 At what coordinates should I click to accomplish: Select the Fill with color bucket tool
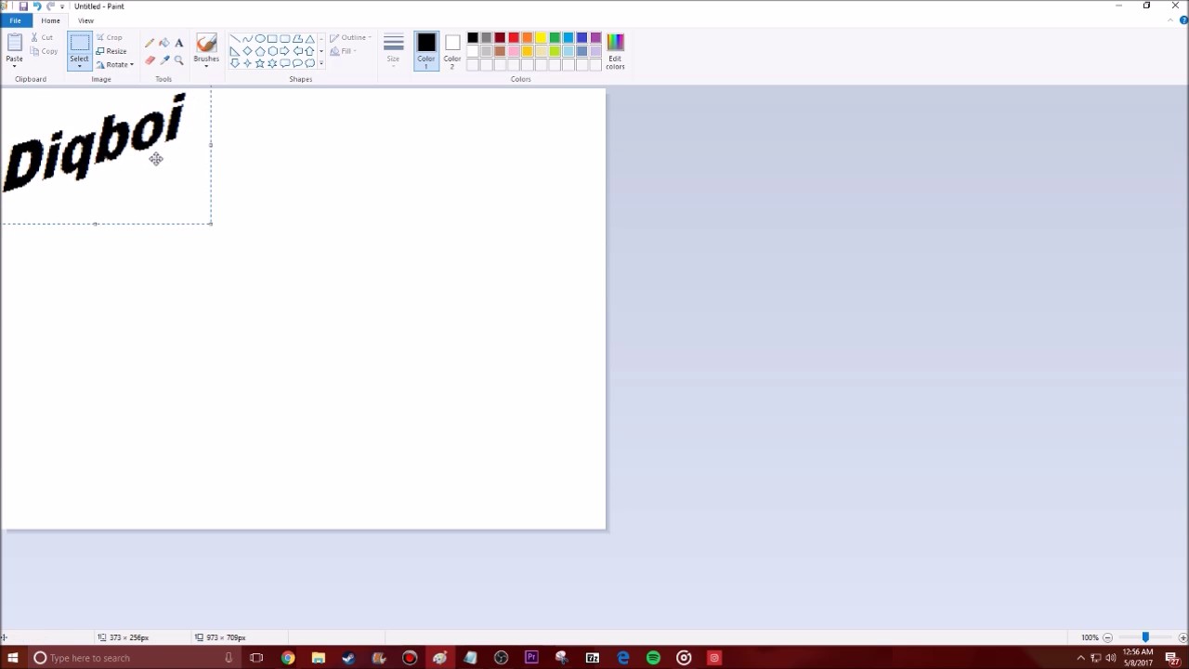pos(164,43)
